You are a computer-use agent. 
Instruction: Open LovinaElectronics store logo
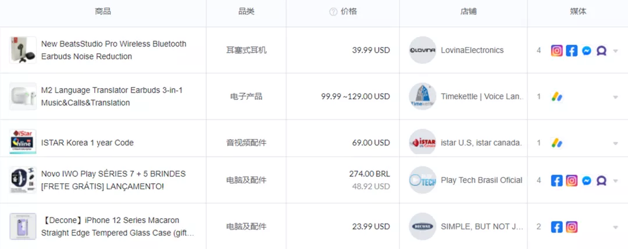click(x=423, y=50)
